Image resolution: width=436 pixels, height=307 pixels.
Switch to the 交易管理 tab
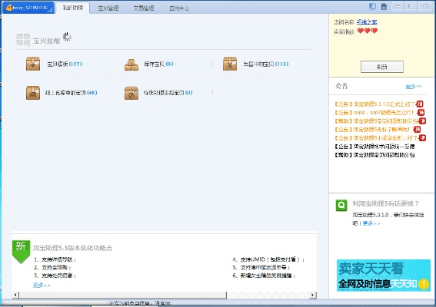[144, 8]
